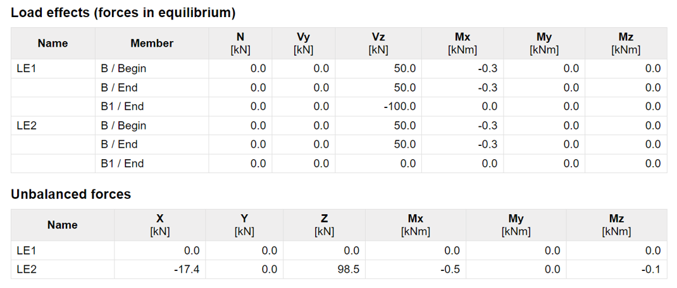This screenshot has height=288, width=677.
Task: Click B1 / End member cell under LE1
Action: (x=122, y=107)
